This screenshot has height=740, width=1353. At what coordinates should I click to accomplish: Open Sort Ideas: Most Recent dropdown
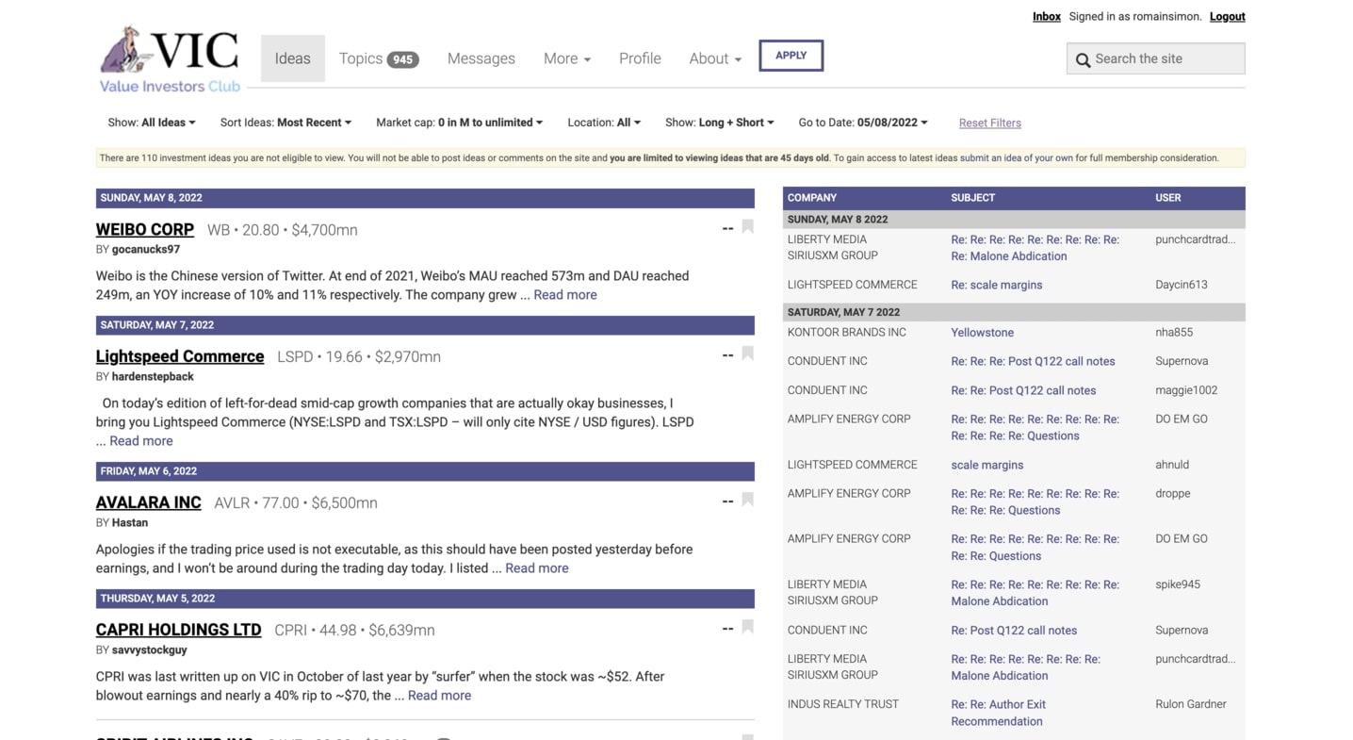point(285,123)
